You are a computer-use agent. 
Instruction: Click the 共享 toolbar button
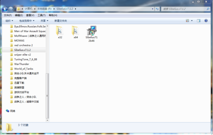coord(44,21)
